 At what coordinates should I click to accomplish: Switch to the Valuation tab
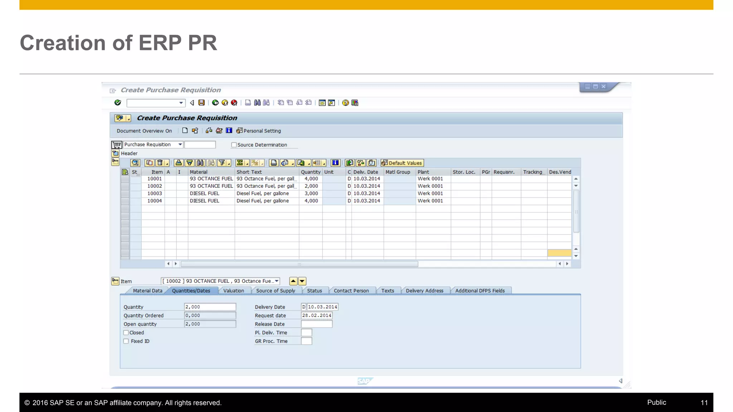[x=234, y=291]
